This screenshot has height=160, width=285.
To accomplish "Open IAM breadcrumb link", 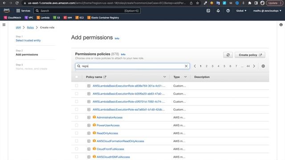I will (18, 28).
